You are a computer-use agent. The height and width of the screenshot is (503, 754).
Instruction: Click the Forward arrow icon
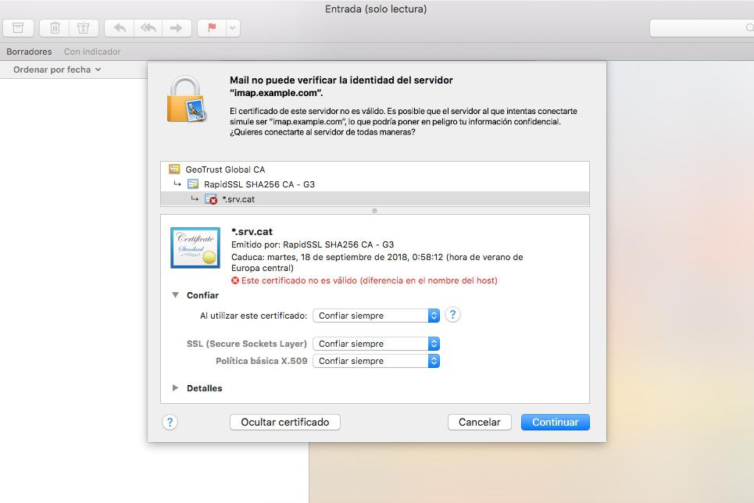tap(177, 28)
